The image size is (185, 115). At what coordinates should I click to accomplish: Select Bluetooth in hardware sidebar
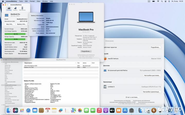click(x=7, y=67)
